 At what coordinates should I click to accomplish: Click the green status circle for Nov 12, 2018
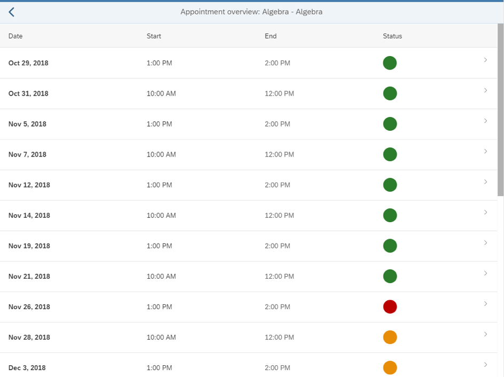pos(390,185)
